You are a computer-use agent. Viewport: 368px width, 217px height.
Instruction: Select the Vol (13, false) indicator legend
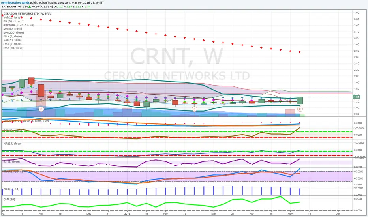point(12,17)
